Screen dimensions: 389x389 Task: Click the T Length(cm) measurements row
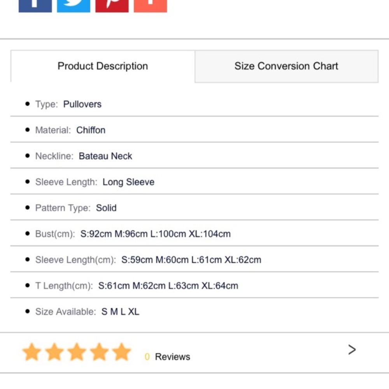coord(168,286)
